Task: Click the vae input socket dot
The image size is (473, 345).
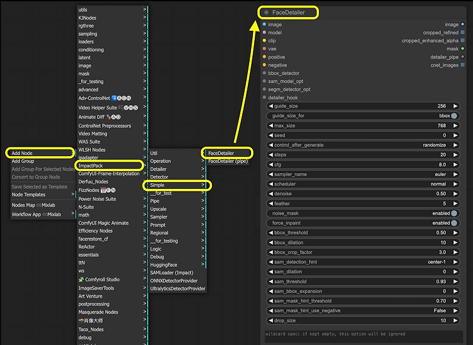Action: pos(264,48)
